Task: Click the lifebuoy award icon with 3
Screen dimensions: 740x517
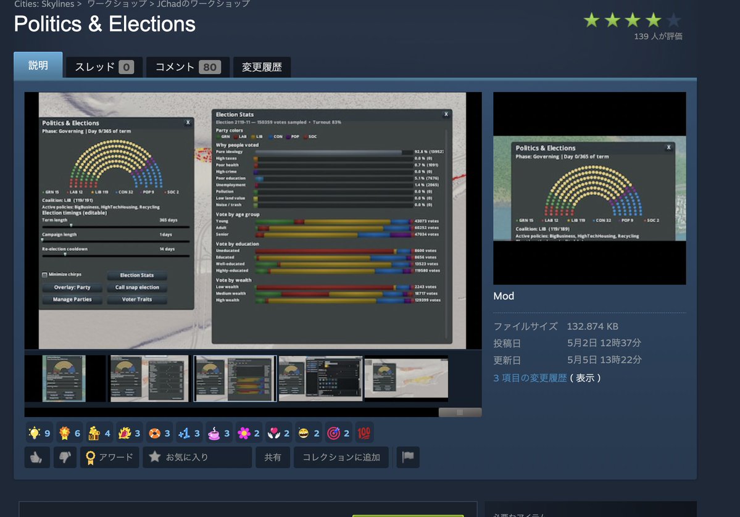Action: (159, 433)
